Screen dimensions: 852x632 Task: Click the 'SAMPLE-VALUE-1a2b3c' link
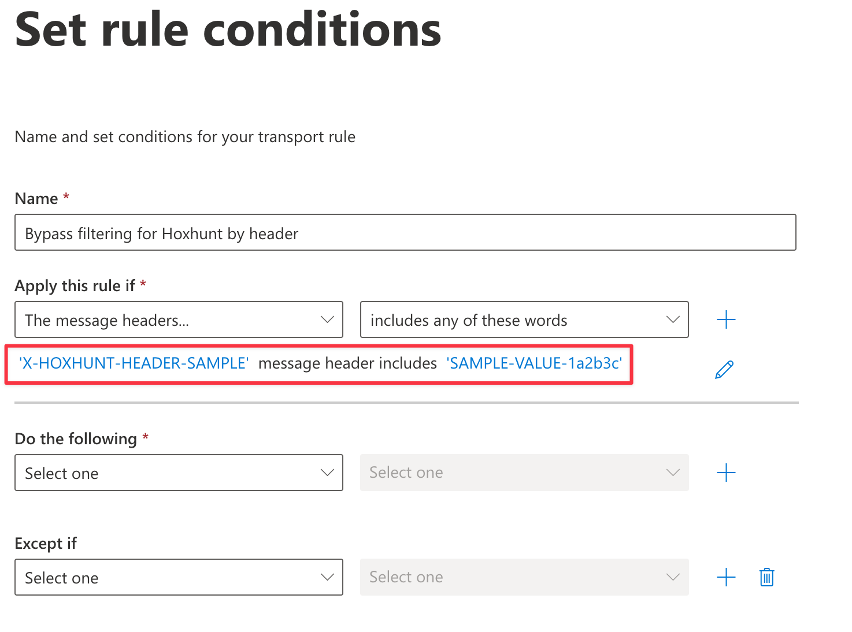click(x=534, y=363)
